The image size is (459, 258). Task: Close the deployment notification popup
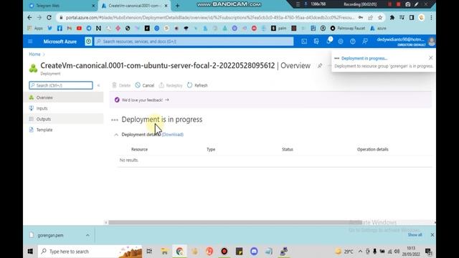click(430, 58)
